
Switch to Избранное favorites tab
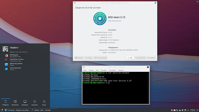6,103
